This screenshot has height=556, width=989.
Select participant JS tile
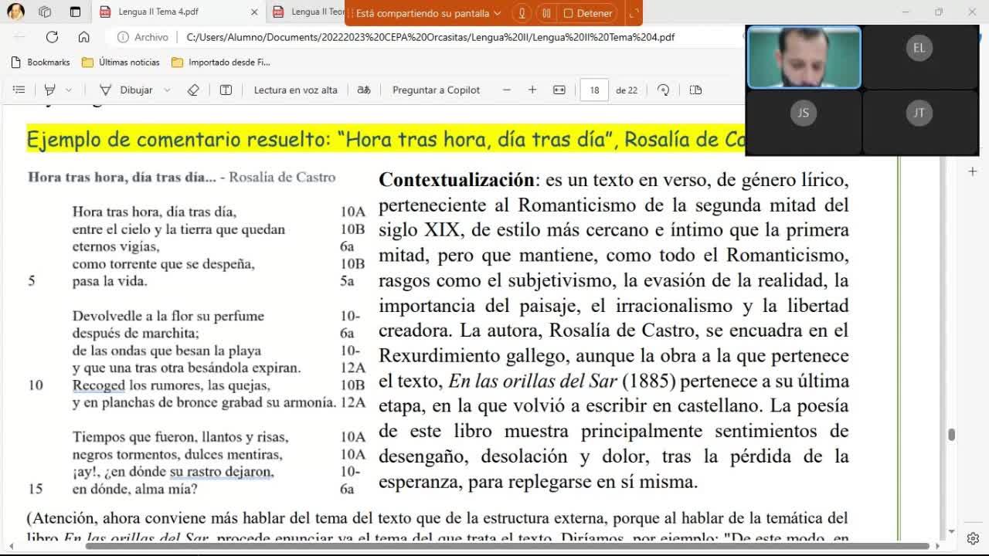[804, 122]
